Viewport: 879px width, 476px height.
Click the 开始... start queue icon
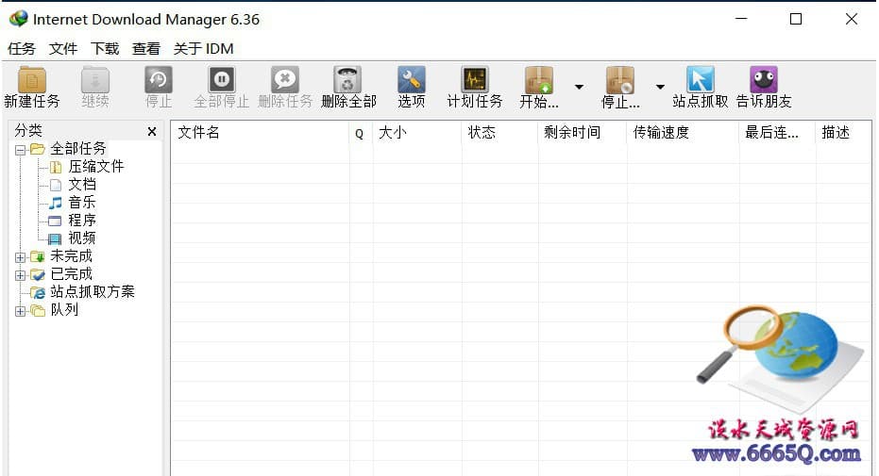(x=539, y=80)
